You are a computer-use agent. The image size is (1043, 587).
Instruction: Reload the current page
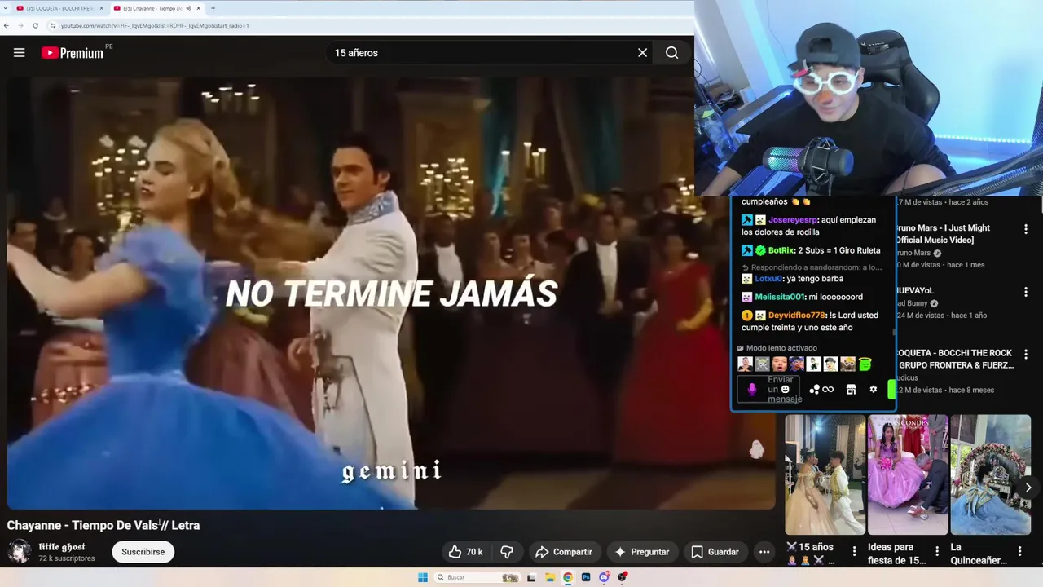click(x=35, y=25)
